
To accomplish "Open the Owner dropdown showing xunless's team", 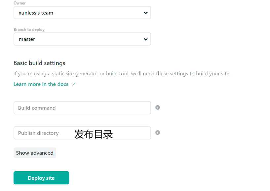I will pyautogui.click(x=82, y=13).
